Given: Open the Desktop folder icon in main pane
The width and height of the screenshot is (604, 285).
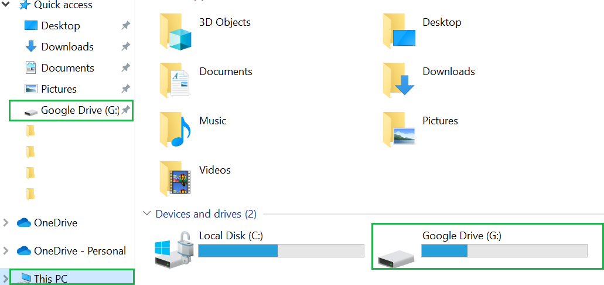Looking at the screenshot, I should (x=399, y=32).
